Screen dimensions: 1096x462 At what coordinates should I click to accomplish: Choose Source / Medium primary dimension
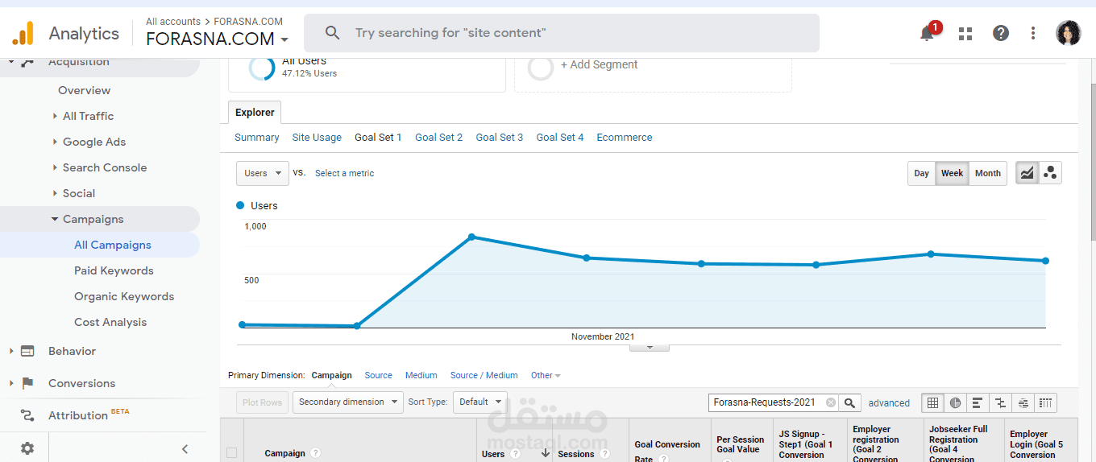(x=484, y=375)
